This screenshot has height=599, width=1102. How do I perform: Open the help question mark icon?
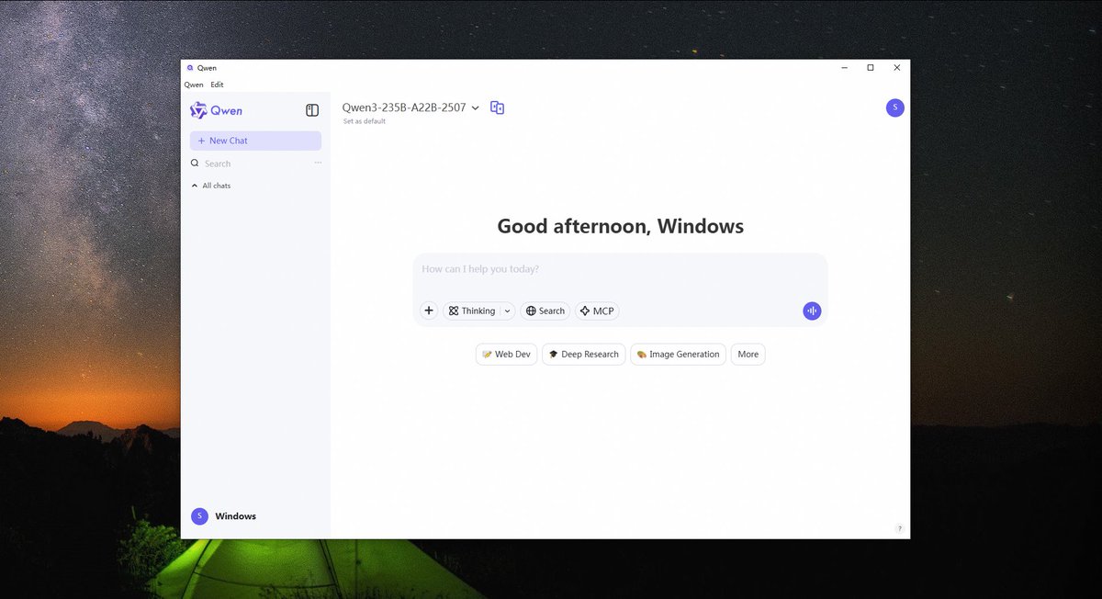(899, 528)
